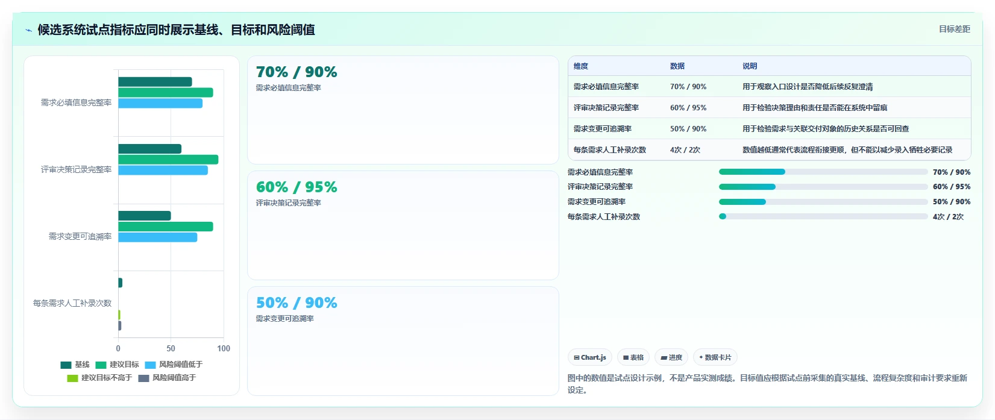Open the 目标差距 label in the header
Image resolution: width=995 pixels, height=420 pixels.
[955, 29]
